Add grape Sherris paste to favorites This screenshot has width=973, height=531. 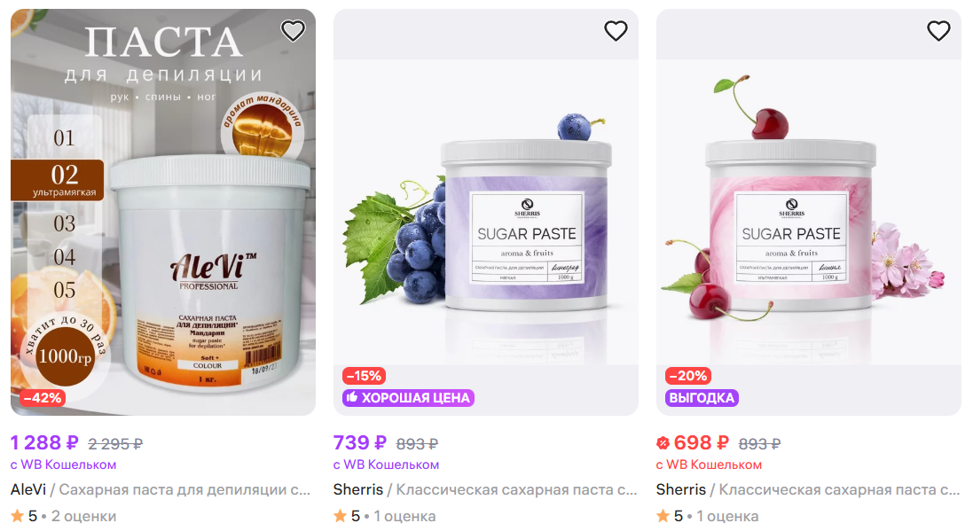click(616, 30)
